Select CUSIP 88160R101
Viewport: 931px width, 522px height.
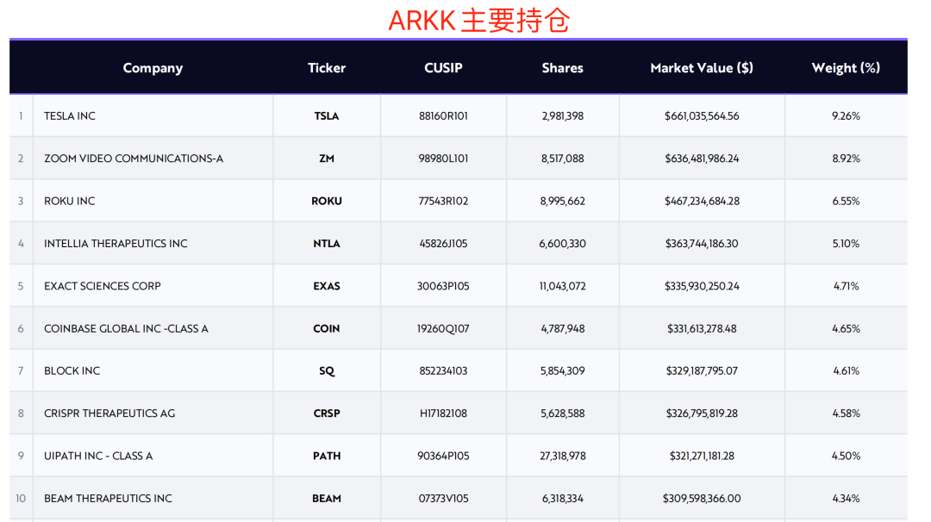(x=444, y=116)
